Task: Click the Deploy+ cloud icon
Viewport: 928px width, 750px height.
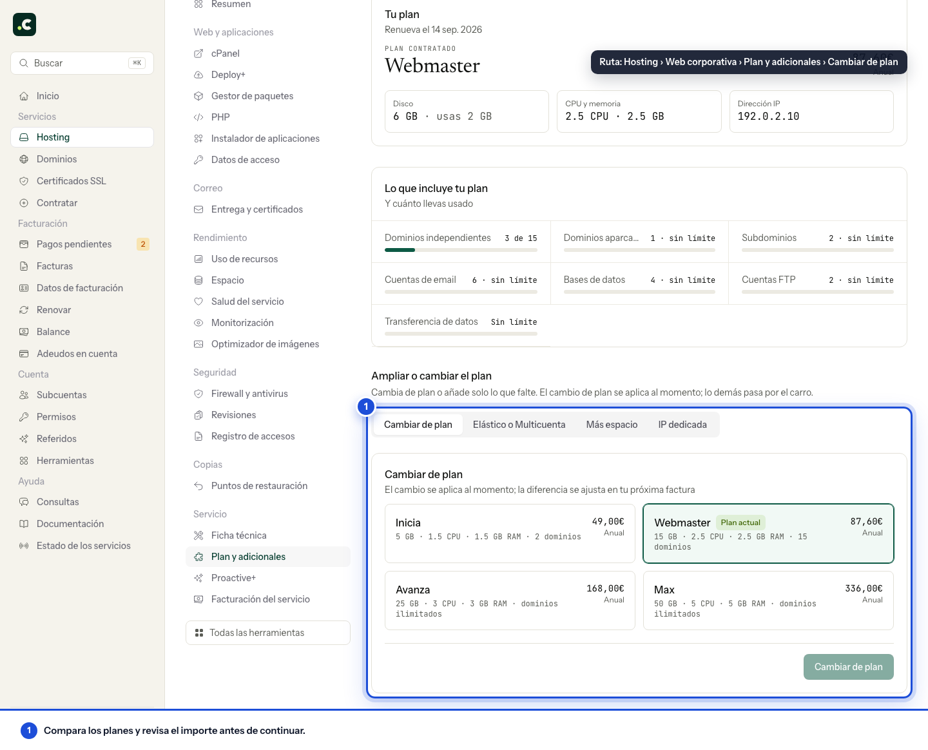Action: click(x=198, y=75)
